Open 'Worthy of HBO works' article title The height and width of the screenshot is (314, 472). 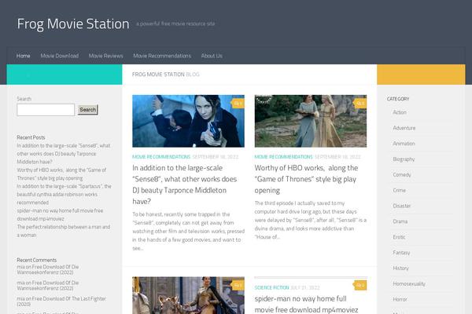[x=307, y=179]
